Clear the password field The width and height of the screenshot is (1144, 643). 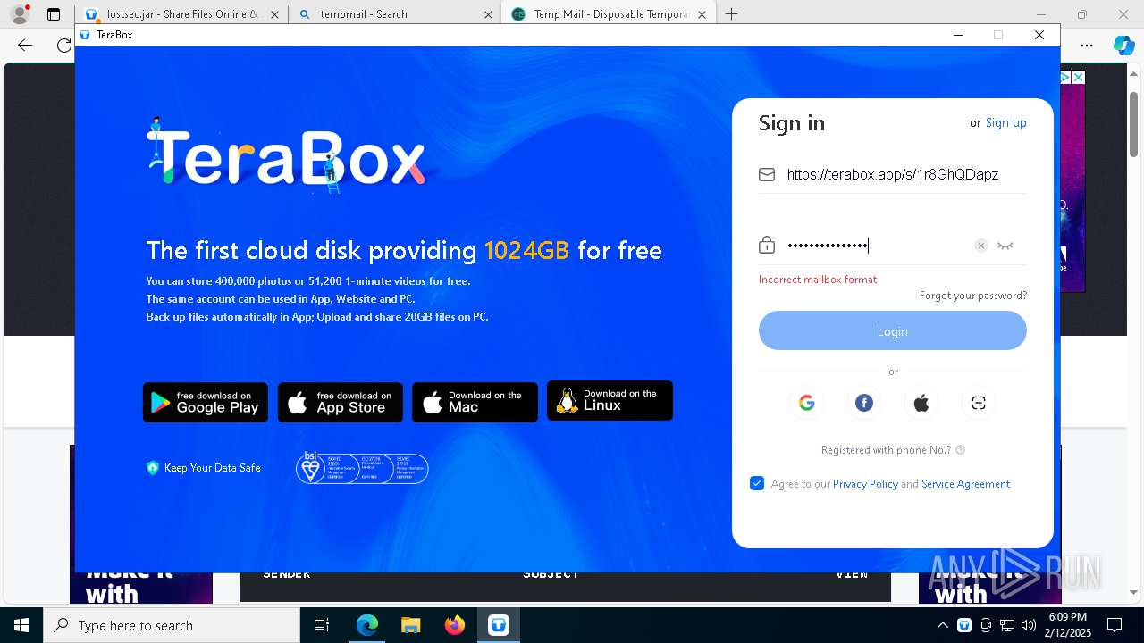pos(980,246)
